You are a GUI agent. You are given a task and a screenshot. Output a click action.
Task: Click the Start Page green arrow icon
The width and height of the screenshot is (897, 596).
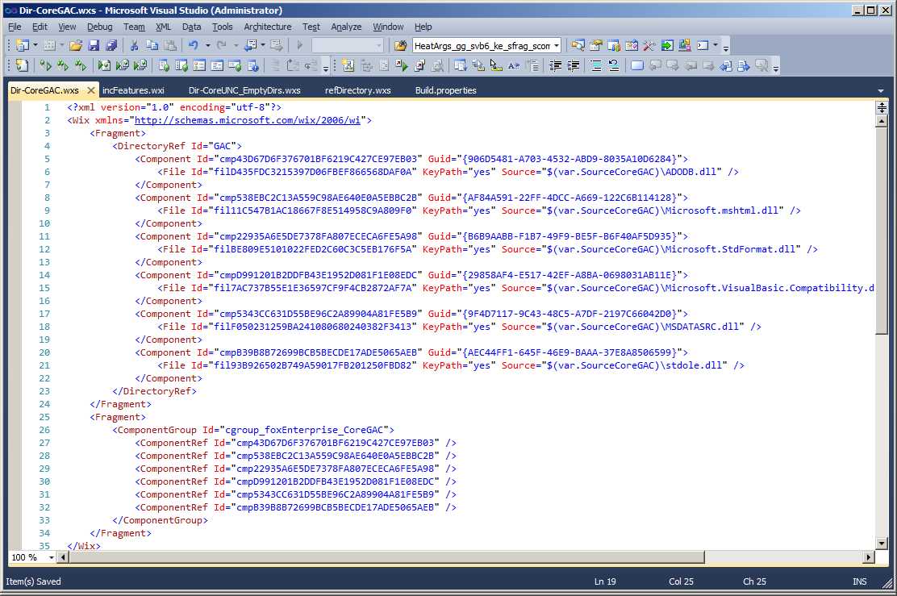[667, 45]
